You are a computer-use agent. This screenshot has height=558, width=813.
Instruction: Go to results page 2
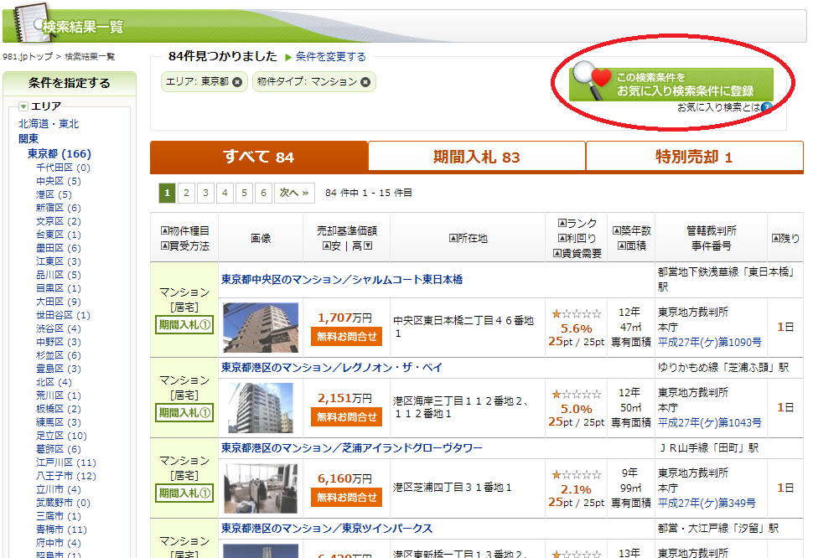point(186,193)
